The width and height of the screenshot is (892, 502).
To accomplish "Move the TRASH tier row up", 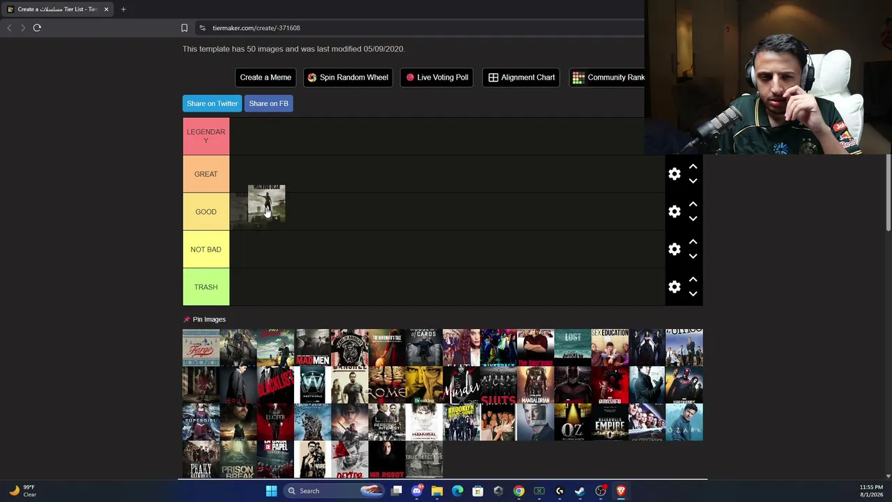I will click(x=693, y=280).
